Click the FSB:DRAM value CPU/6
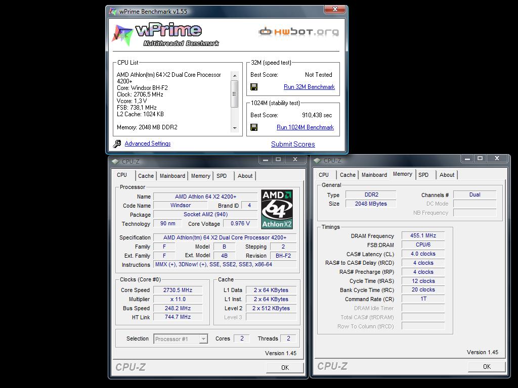The image size is (518, 388). 423,245
